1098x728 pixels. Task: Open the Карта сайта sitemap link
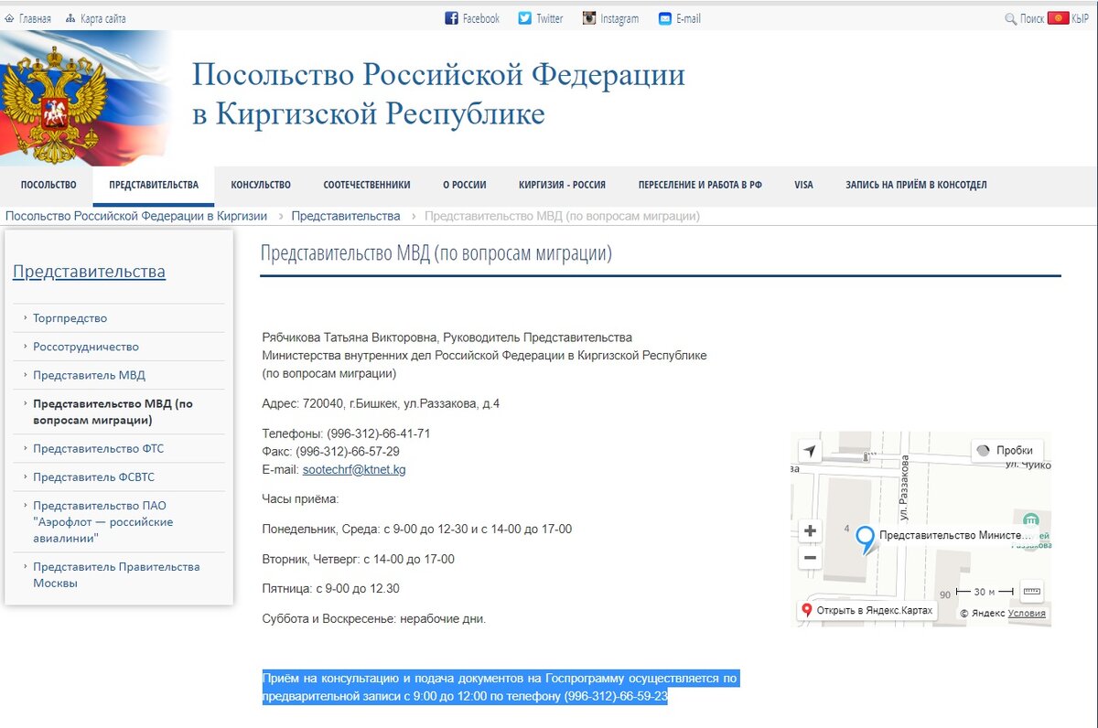[102, 18]
